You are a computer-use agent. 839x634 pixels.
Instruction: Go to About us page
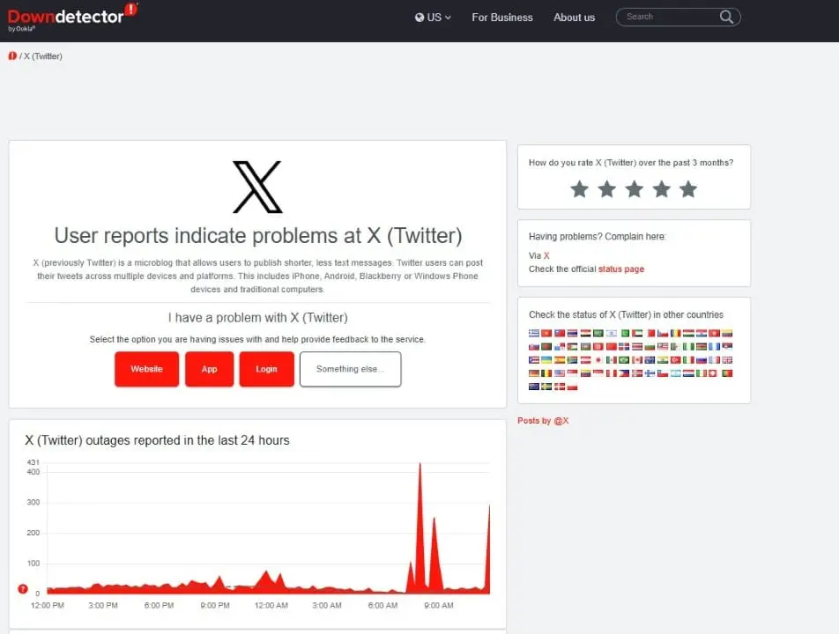tap(574, 17)
